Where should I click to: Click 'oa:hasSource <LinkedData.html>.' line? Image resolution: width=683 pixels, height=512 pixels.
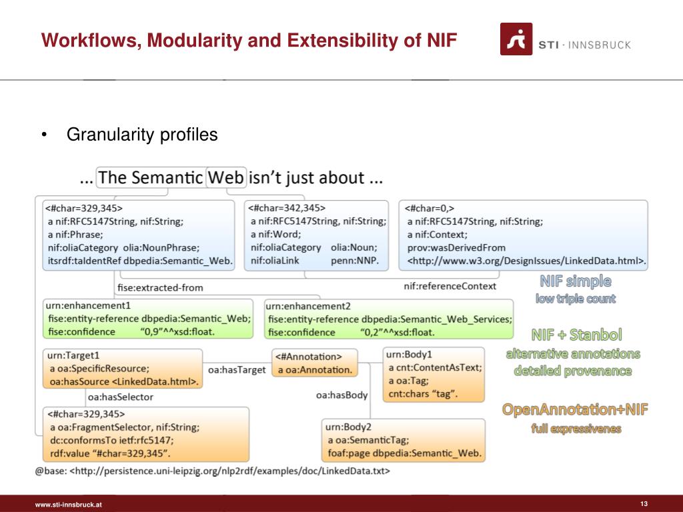(124, 381)
